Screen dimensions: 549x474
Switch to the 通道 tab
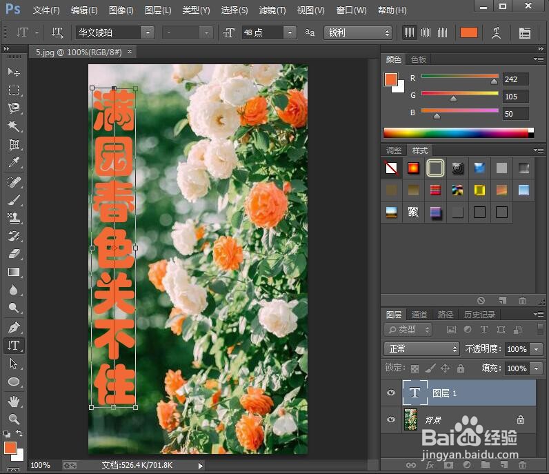pyautogui.click(x=419, y=315)
